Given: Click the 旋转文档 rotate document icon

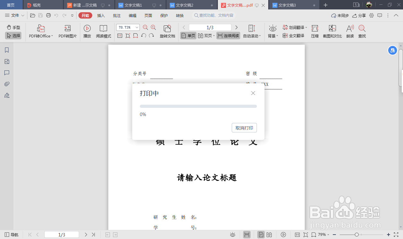Looking at the screenshot, I should point(167,31).
